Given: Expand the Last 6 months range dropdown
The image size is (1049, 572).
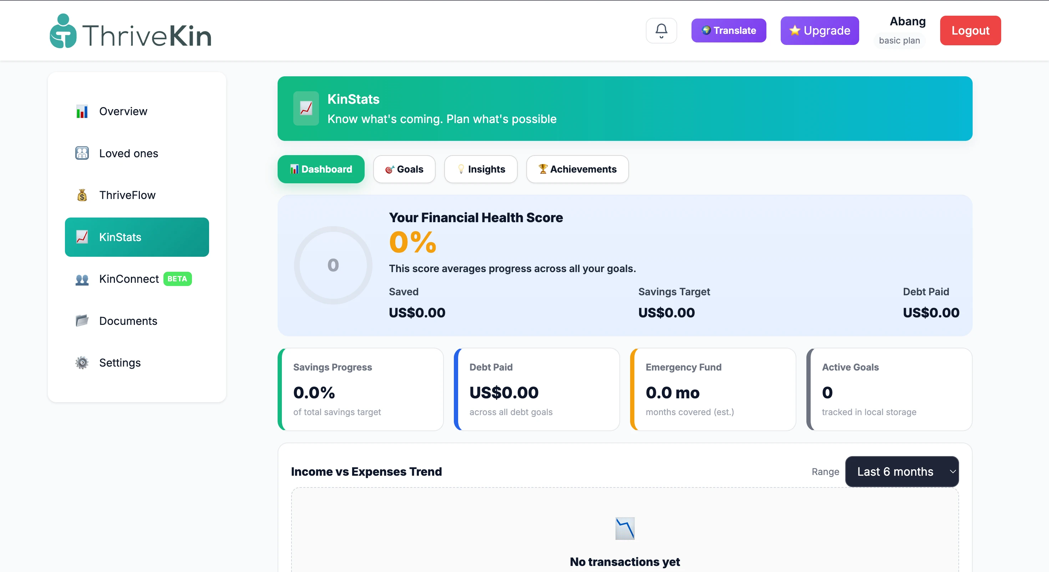Looking at the screenshot, I should coord(902,471).
